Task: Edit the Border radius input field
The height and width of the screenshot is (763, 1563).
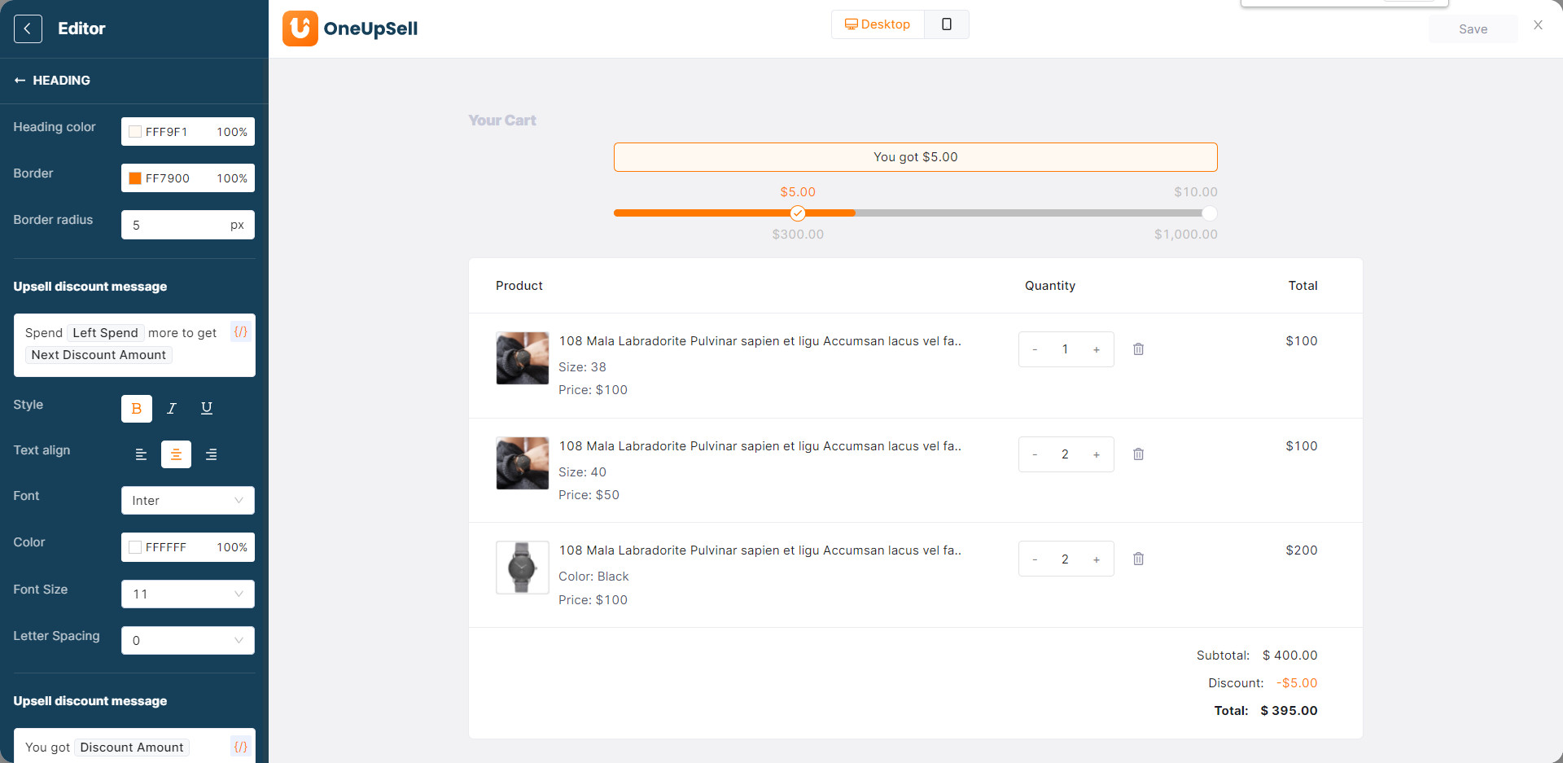Action: [x=188, y=225]
